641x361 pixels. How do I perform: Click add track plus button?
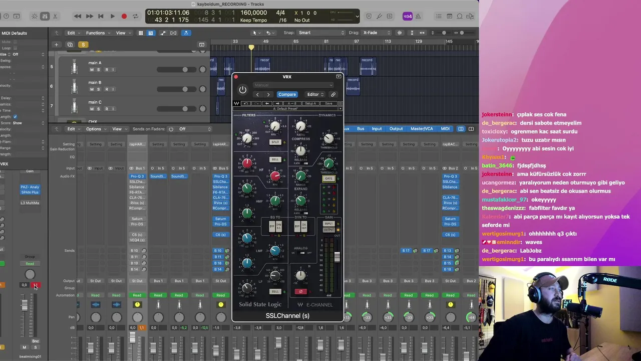click(x=56, y=45)
